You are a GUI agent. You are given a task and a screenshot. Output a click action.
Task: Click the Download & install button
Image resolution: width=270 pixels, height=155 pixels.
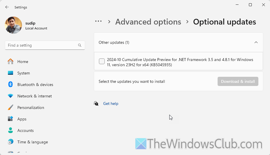pyautogui.click(x=238, y=81)
